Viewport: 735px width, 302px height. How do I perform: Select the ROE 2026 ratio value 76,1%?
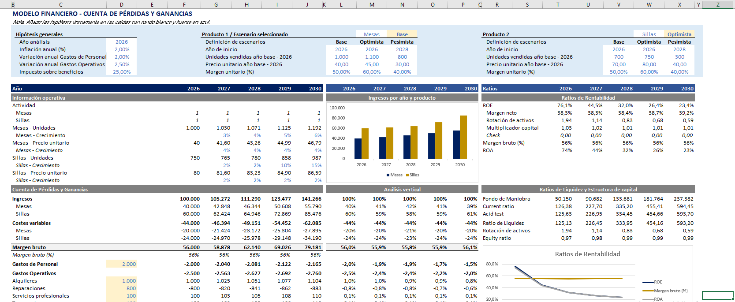[x=564, y=105]
